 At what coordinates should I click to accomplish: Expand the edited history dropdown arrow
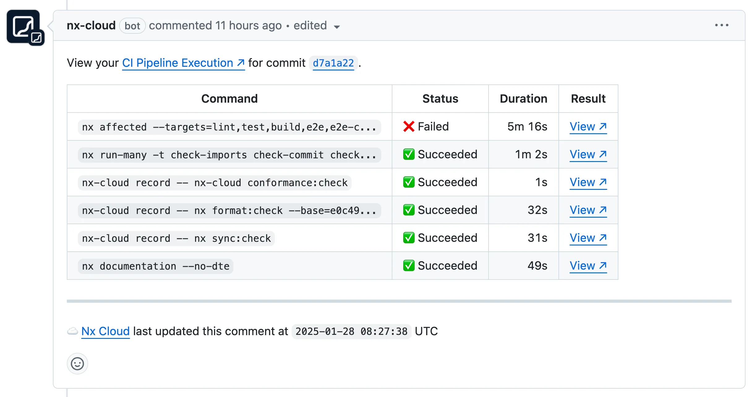tap(337, 27)
